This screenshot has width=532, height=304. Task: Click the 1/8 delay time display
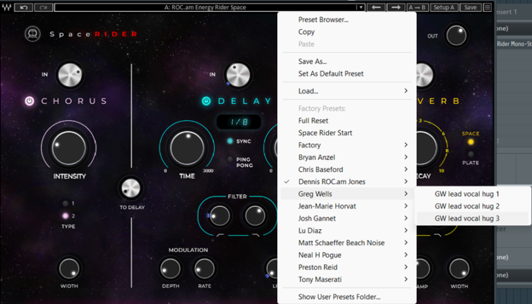pyautogui.click(x=239, y=122)
